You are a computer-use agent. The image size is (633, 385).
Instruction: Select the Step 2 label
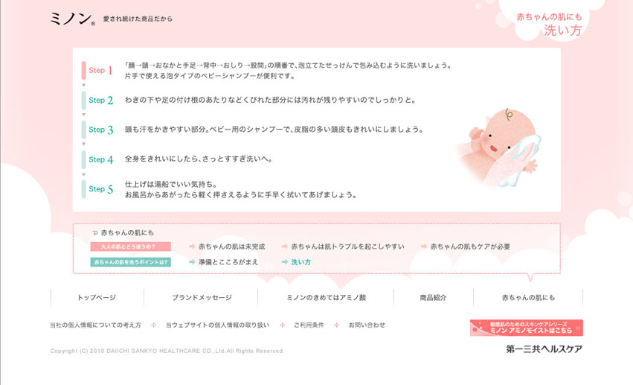coord(101,101)
